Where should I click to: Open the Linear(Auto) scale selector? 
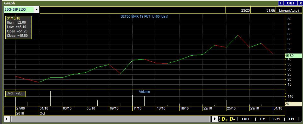289,10
